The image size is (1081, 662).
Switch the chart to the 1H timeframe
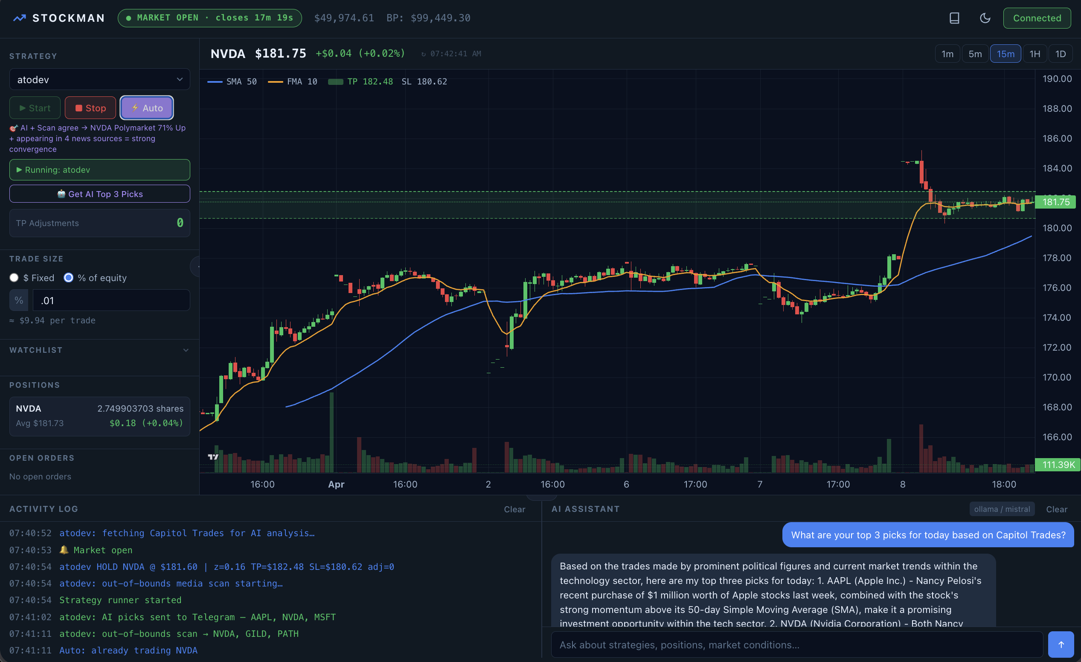[x=1035, y=53]
